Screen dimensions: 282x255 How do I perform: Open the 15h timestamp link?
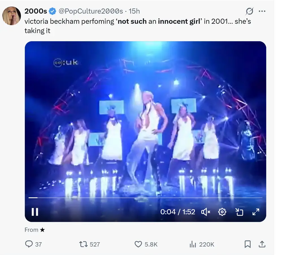(x=134, y=11)
